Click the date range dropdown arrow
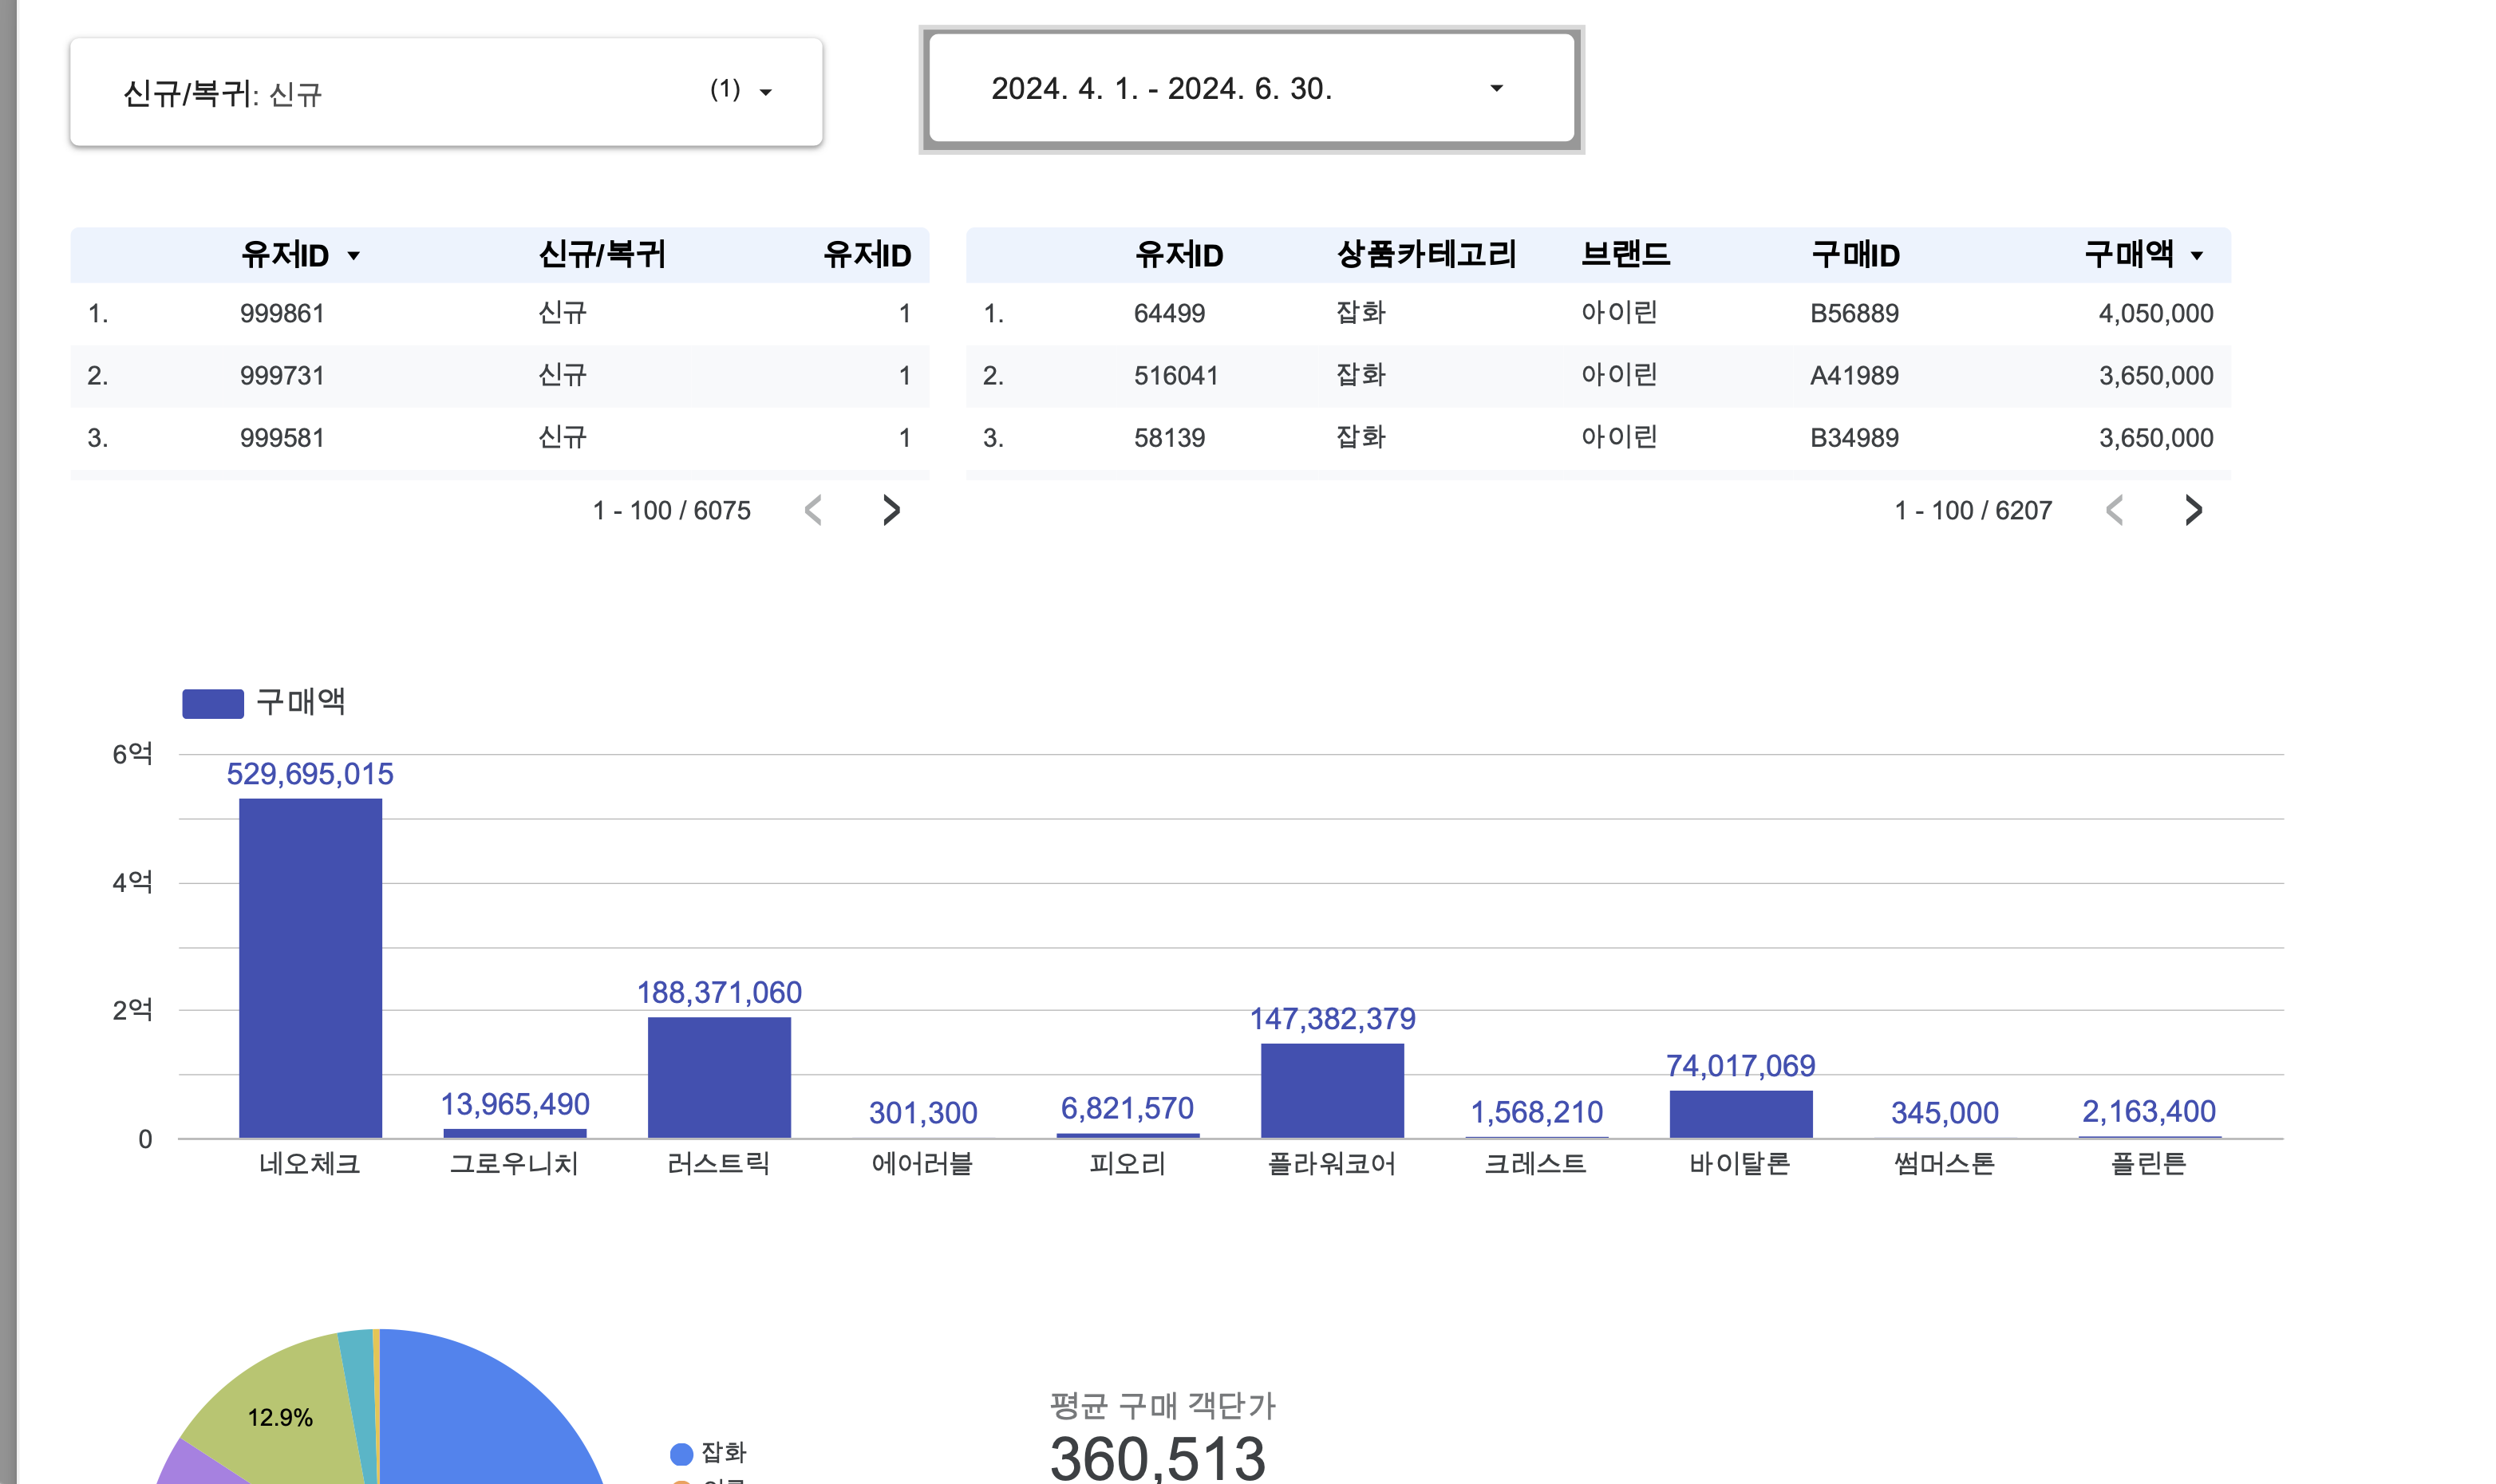 (1496, 89)
